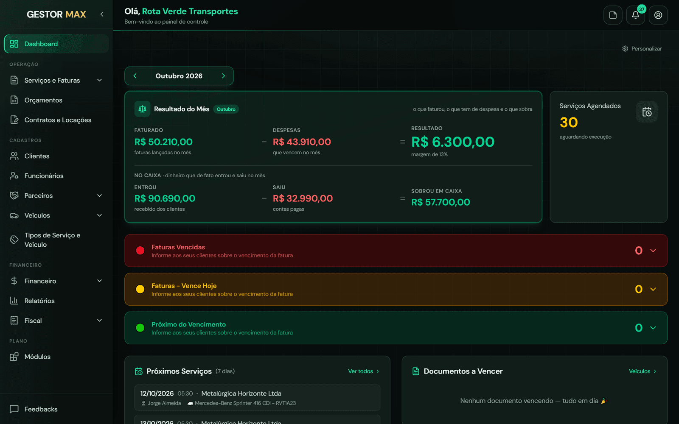Click the Personalizar button
Image resolution: width=679 pixels, height=424 pixels.
tap(642, 49)
